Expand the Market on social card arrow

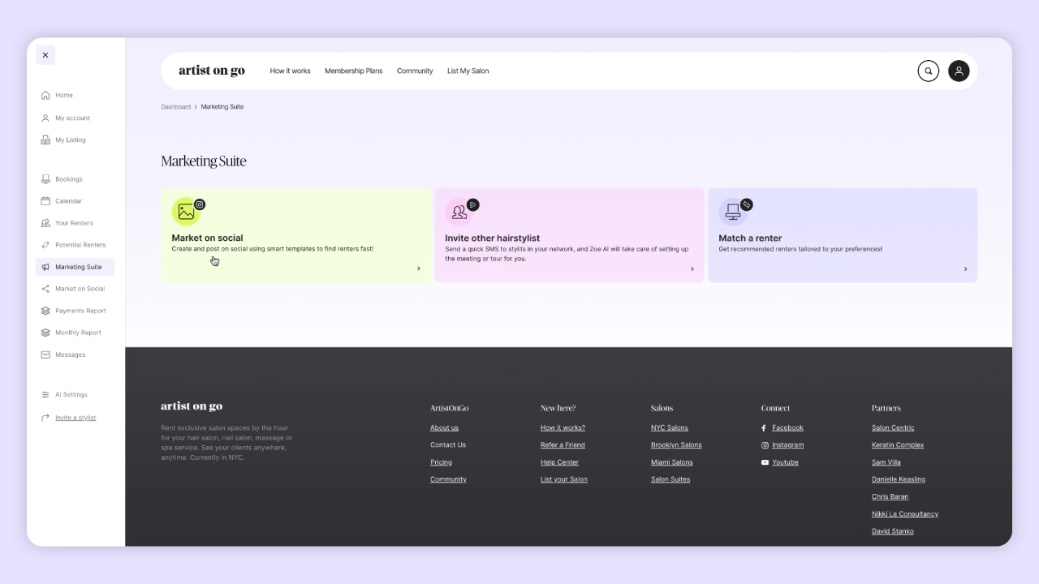419,268
